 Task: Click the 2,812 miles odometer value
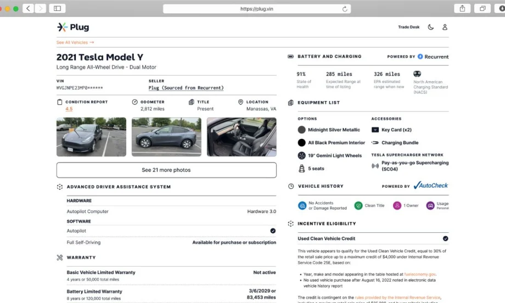(x=153, y=109)
